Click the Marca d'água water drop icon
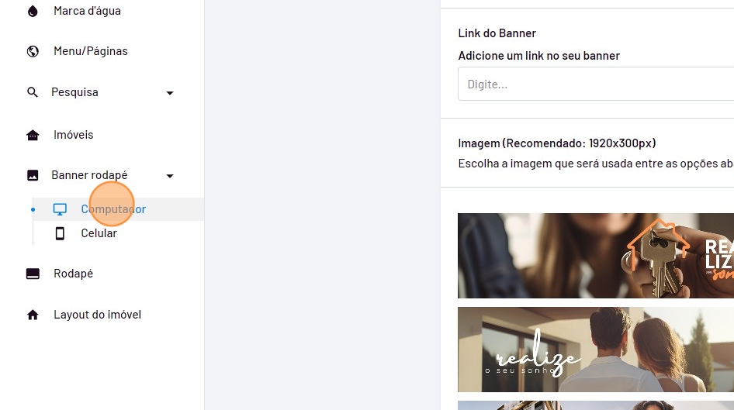Image resolution: width=734 pixels, height=410 pixels. pos(33,12)
